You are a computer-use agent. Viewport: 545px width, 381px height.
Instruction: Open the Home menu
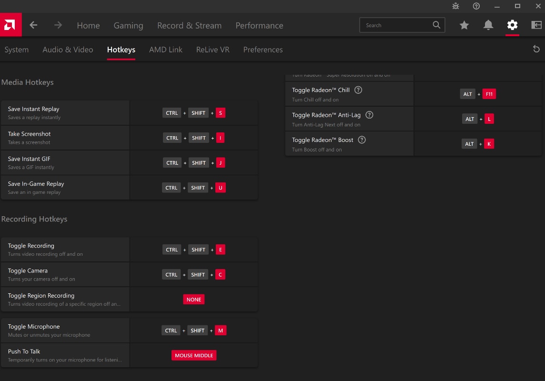tap(88, 25)
